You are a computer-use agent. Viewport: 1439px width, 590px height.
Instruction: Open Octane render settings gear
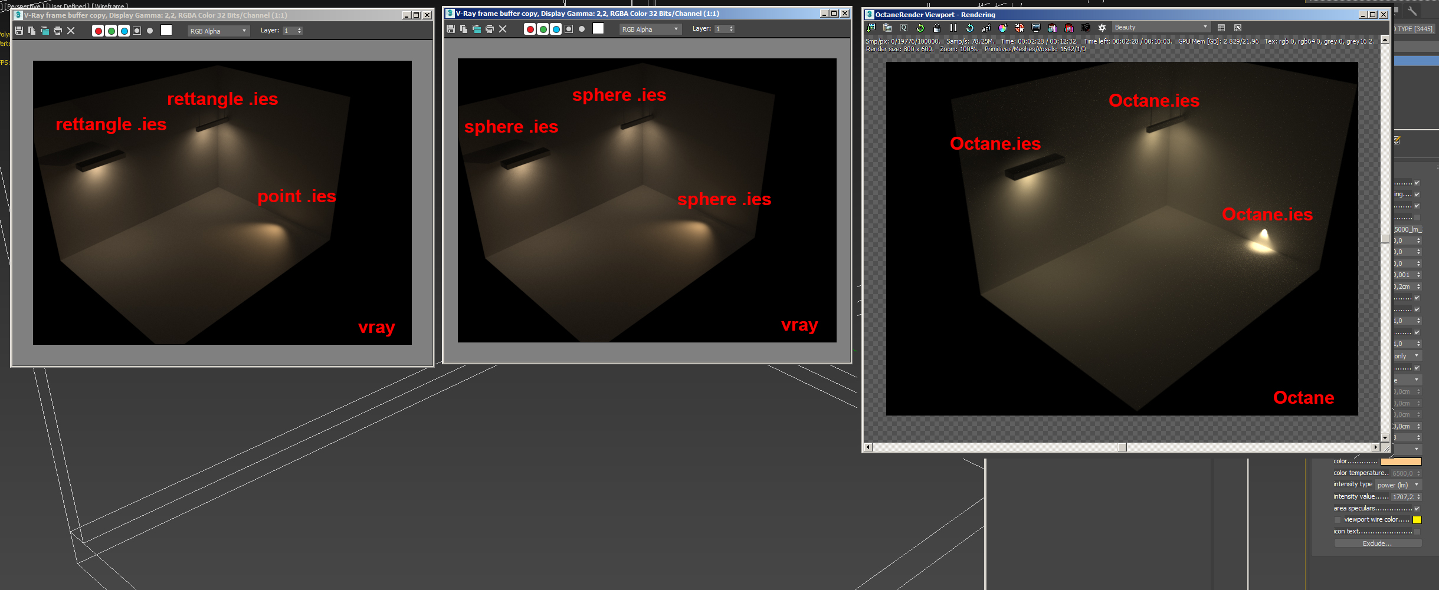1102,28
